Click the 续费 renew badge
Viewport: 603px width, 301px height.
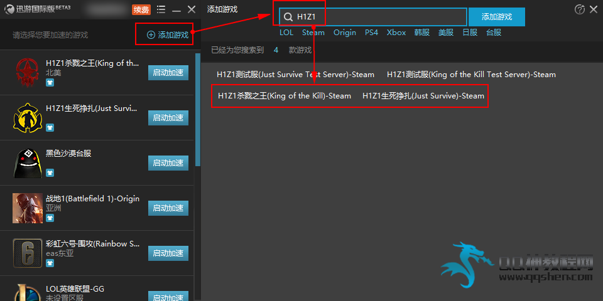point(141,9)
